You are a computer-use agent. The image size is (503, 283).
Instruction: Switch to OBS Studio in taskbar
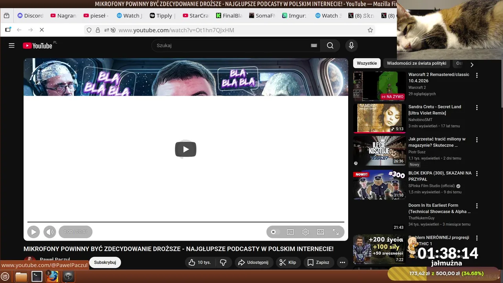coord(68,277)
